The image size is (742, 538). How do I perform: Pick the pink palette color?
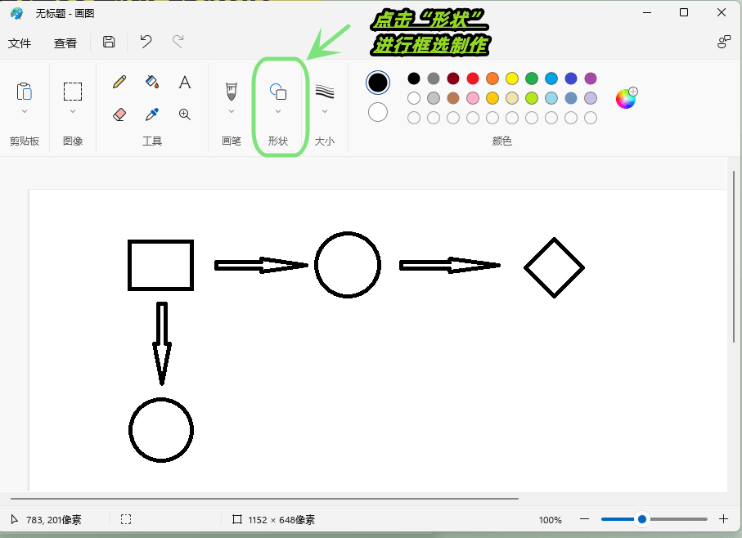[x=473, y=98]
